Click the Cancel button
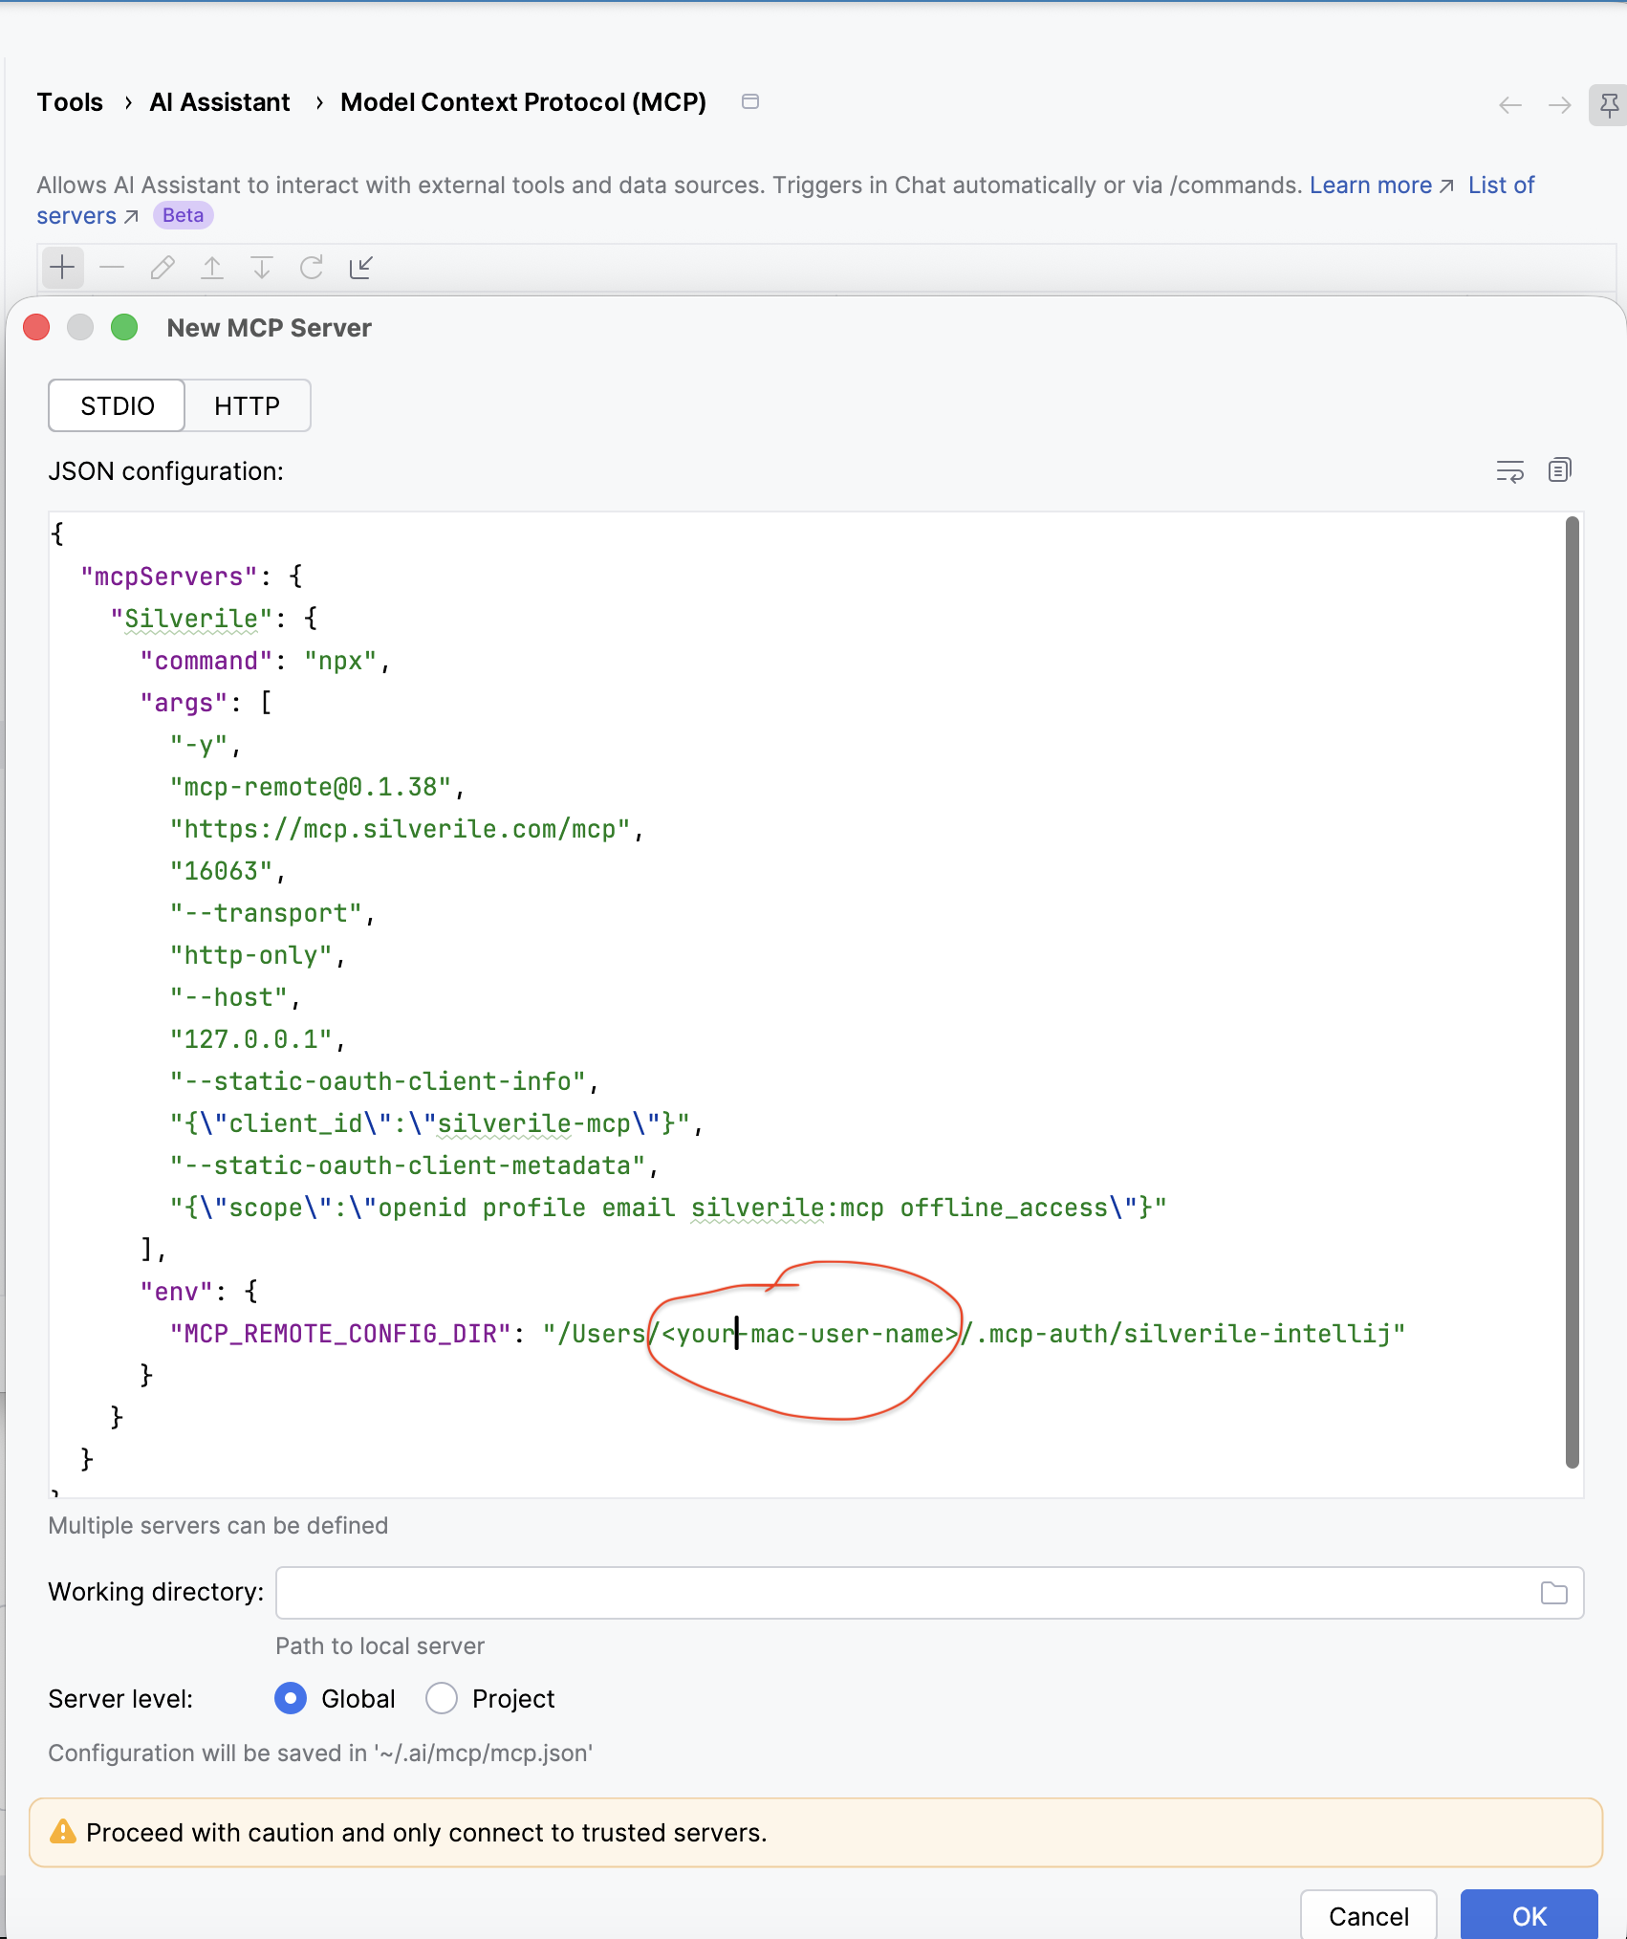This screenshot has height=1939, width=1627. (x=1369, y=1915)
